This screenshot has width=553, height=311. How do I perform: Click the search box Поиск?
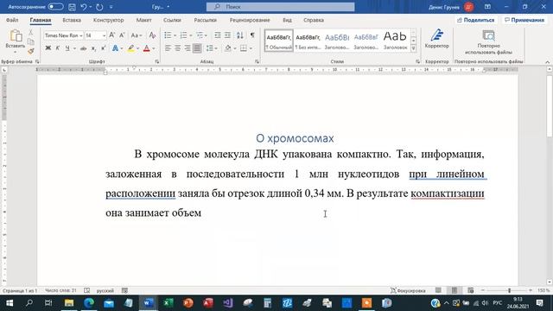280,7
